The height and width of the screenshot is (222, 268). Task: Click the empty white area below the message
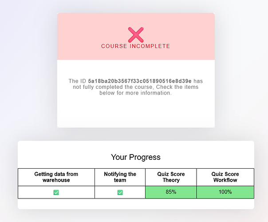pos(136,112)
